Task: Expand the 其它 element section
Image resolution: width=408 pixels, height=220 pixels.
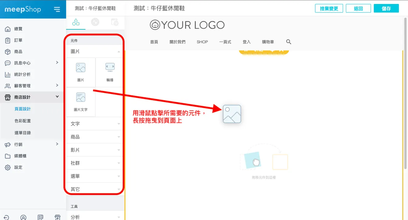Action: [95, 189]
